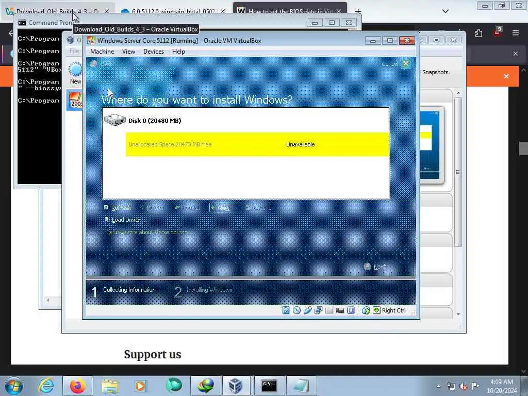The image size is (528, 396).
Task: Open 'Tell me more about these options' link
Action: 147,232
